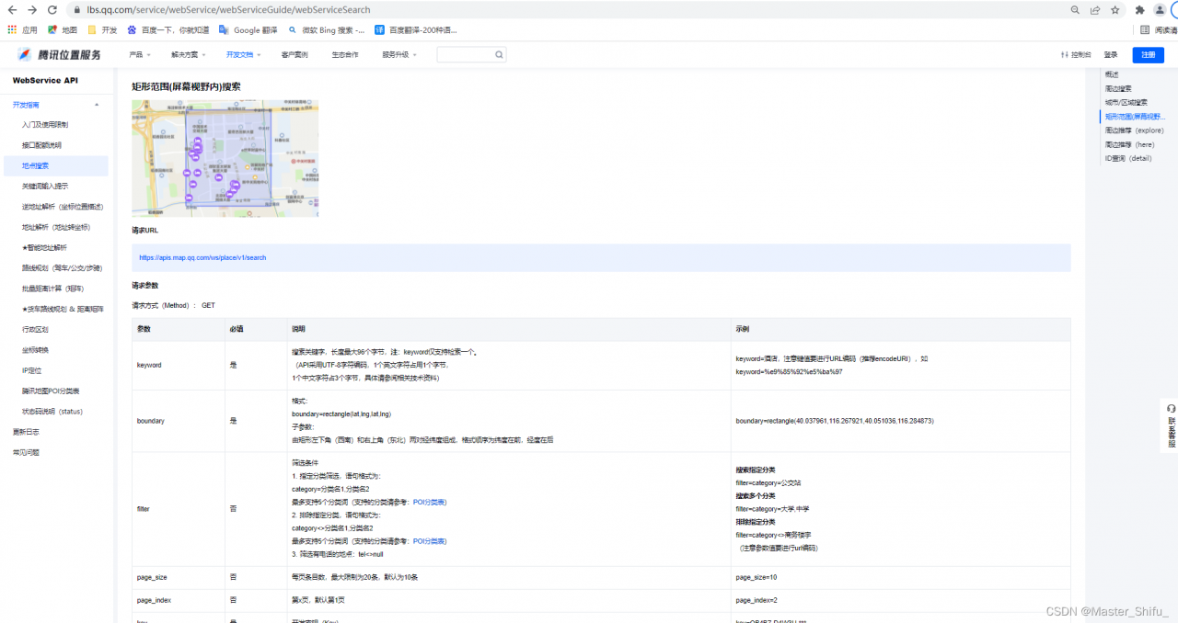Screen dimensions: 1178x623
Task: Select 地点搜索 in the sidebar
Action: coord(55,165)
